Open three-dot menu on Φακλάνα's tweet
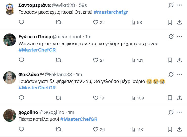 pyautogui.click(x=179, y=74)
